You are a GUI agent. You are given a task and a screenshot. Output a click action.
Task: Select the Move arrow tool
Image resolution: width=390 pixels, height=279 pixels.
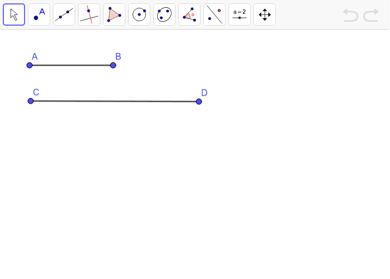(x=14, y=15)
